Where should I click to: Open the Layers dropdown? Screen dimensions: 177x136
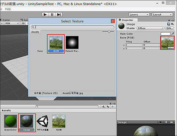139,15
